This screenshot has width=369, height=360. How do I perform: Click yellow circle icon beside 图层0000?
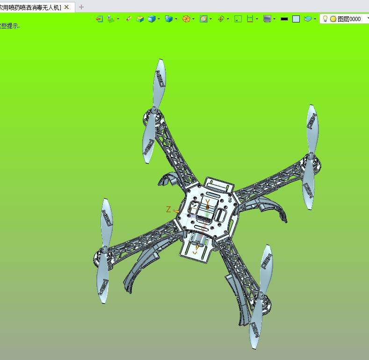pyautogui.click(x=333, y=19)
